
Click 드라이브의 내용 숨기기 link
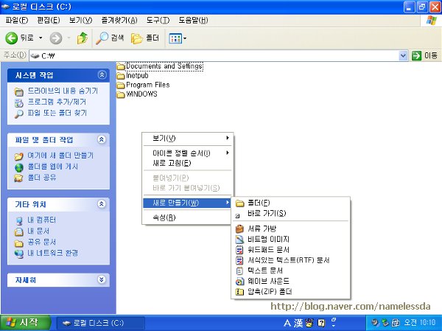click(x=63, y=91)
